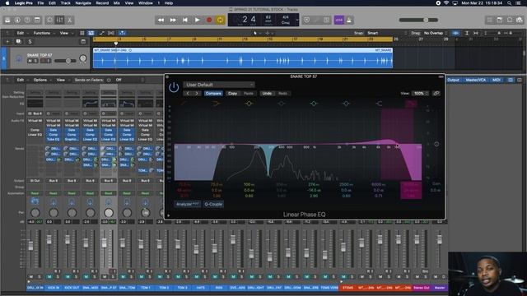Open the Drag No Overlap dropdown
Viewport: 527px width, 296px height.
click(436, 33)
